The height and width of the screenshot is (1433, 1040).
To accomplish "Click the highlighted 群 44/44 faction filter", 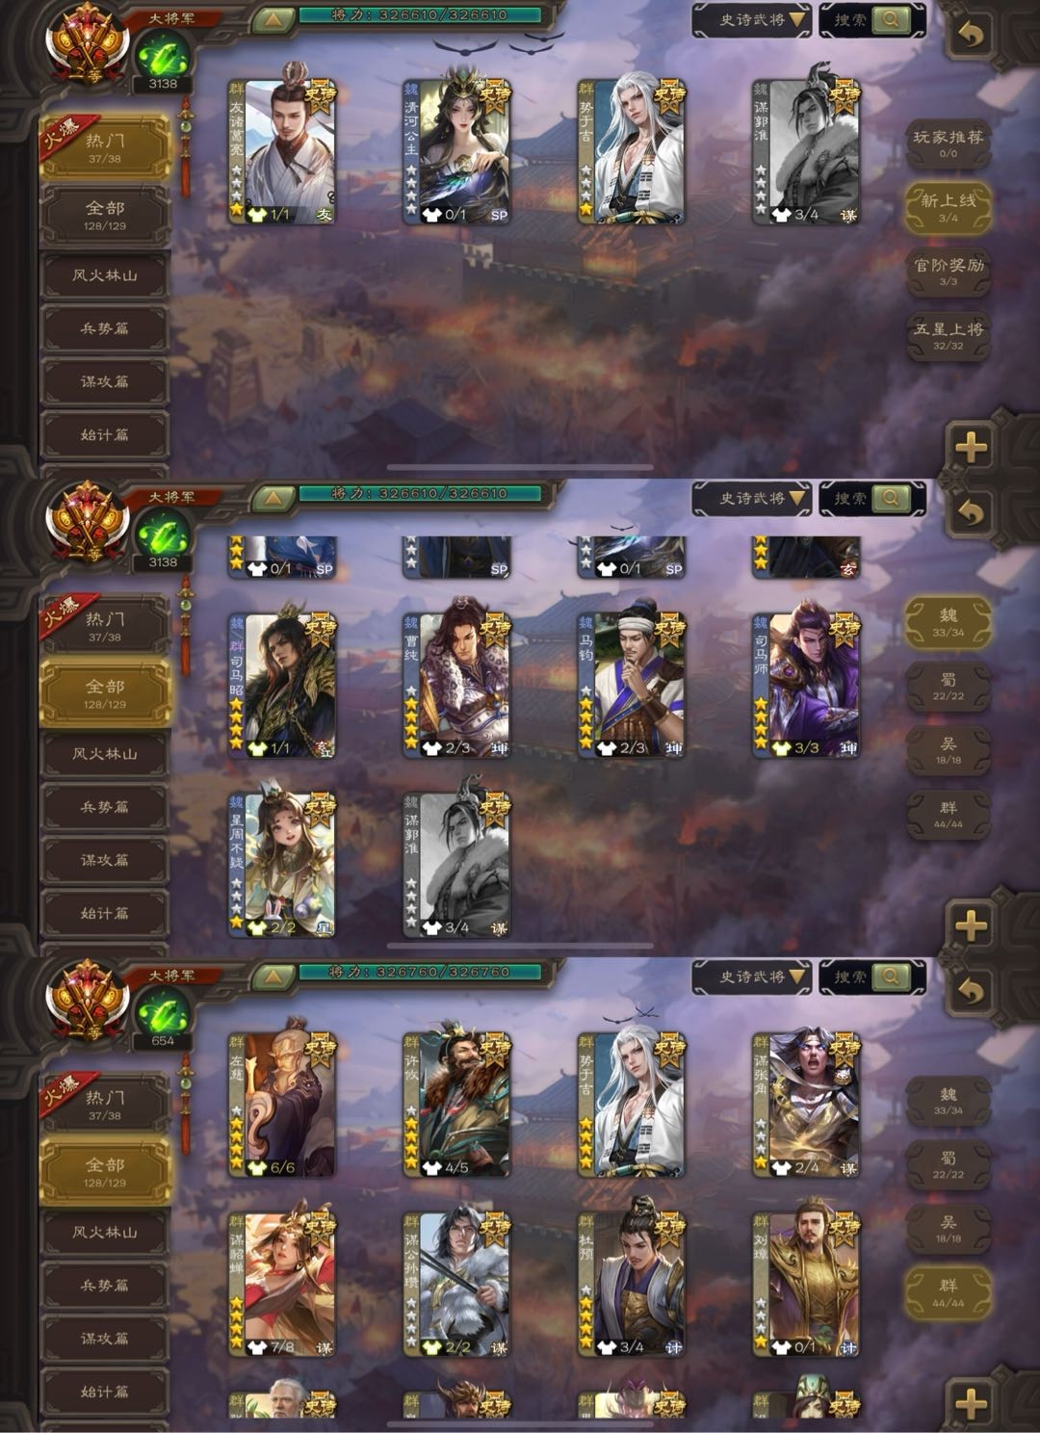I will tap(949, 1291).
